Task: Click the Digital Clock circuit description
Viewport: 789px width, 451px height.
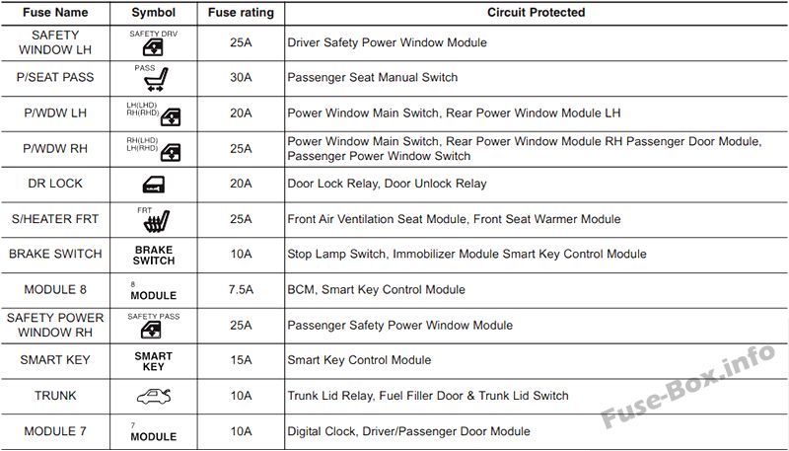Action: [408, 431]
